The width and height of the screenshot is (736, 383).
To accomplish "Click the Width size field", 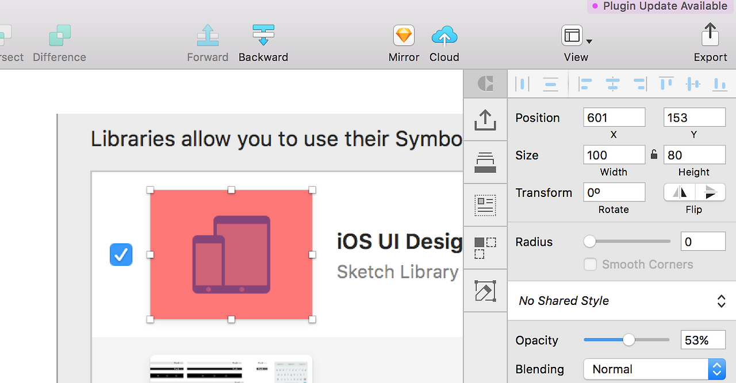I will (614, 155).
